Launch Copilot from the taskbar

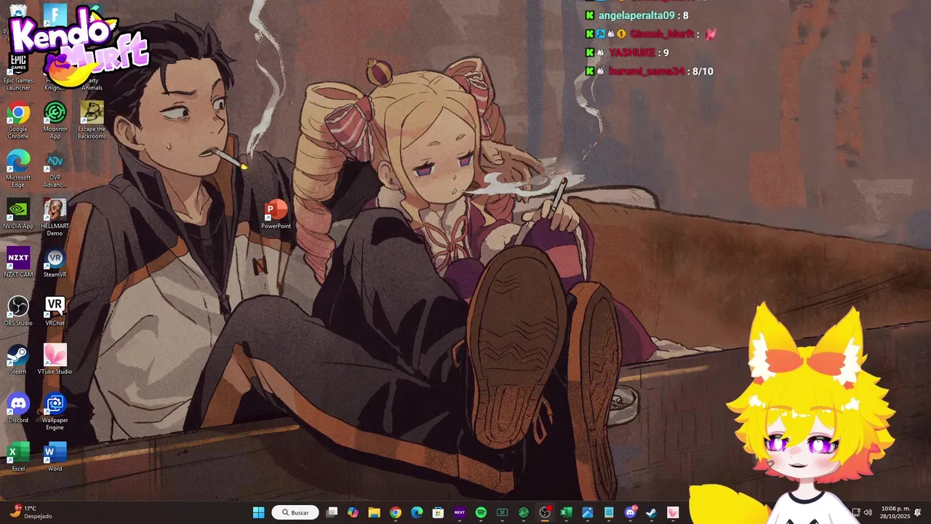coord(353,512)
